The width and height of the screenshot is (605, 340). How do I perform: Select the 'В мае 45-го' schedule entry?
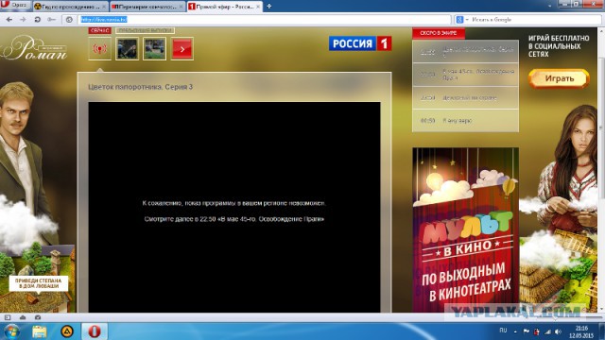465,75
